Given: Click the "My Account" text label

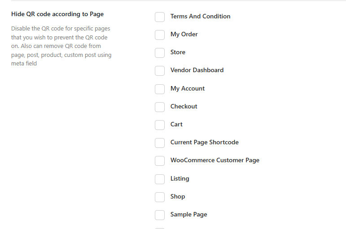Looking at the screenshot, I should pos(187,89).
